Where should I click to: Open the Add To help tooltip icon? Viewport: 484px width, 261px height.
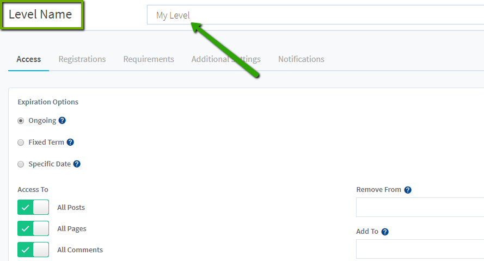[x=385, y=232]
